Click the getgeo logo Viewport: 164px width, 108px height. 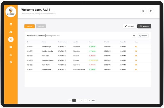click(x=11, y=12)
